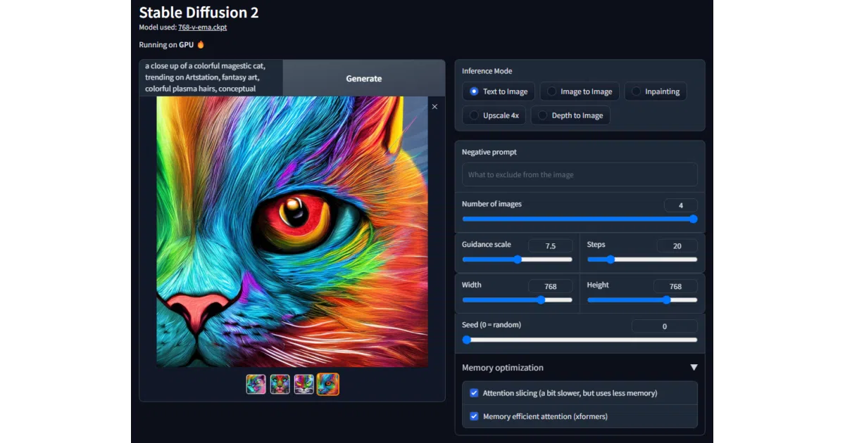The width and height of the screenshot is (845, 443).
Task: Click the Width value box
Action: coord(551,286)
